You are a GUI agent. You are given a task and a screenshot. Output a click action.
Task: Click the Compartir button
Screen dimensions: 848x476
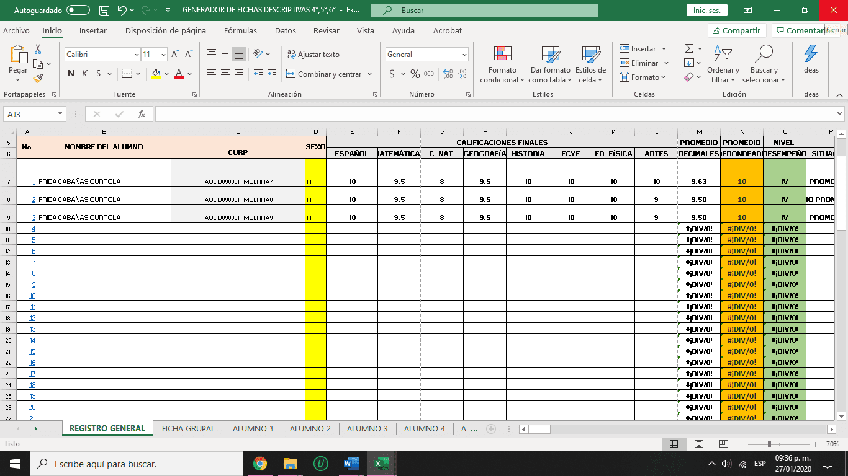(736, 30)
